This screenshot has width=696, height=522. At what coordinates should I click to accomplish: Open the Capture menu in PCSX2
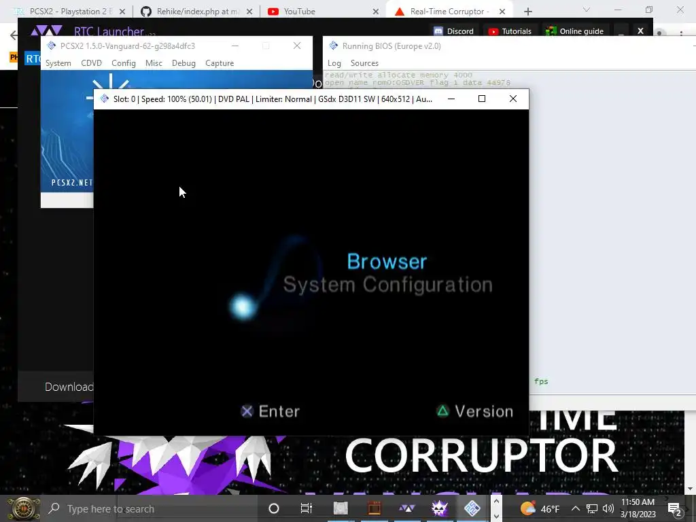tap(220, 63)
